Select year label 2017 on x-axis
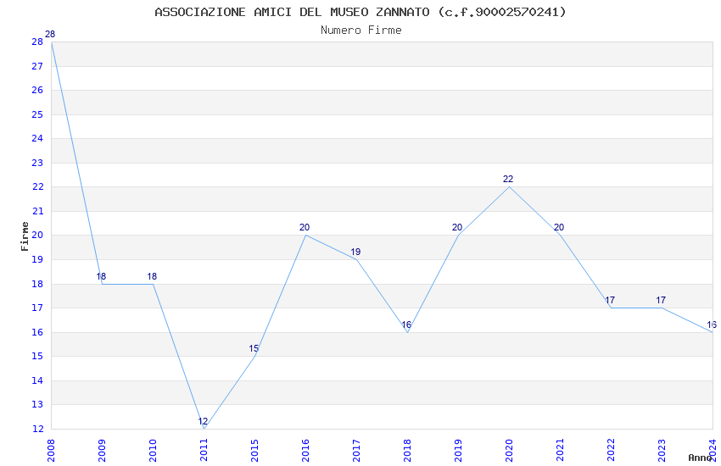This screenshot has height=466, width=721. point(357,450)
